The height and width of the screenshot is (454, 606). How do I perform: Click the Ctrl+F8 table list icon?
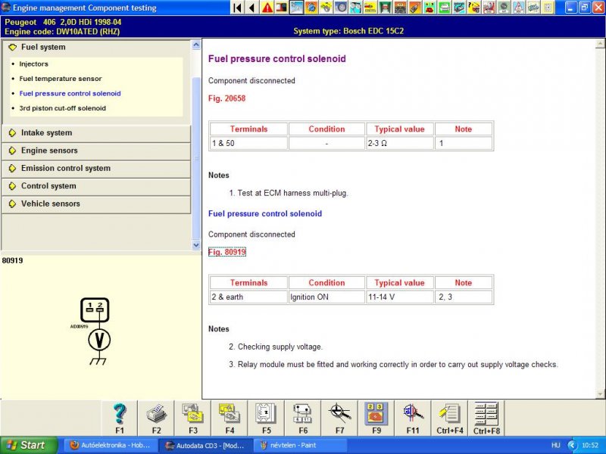point(486,418)
